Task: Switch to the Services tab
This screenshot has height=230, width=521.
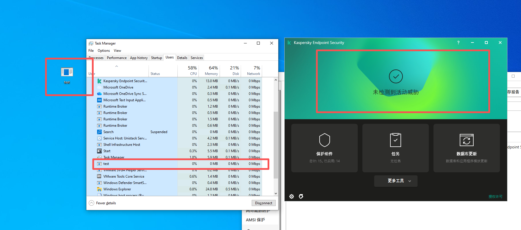Action: [197, 58]
